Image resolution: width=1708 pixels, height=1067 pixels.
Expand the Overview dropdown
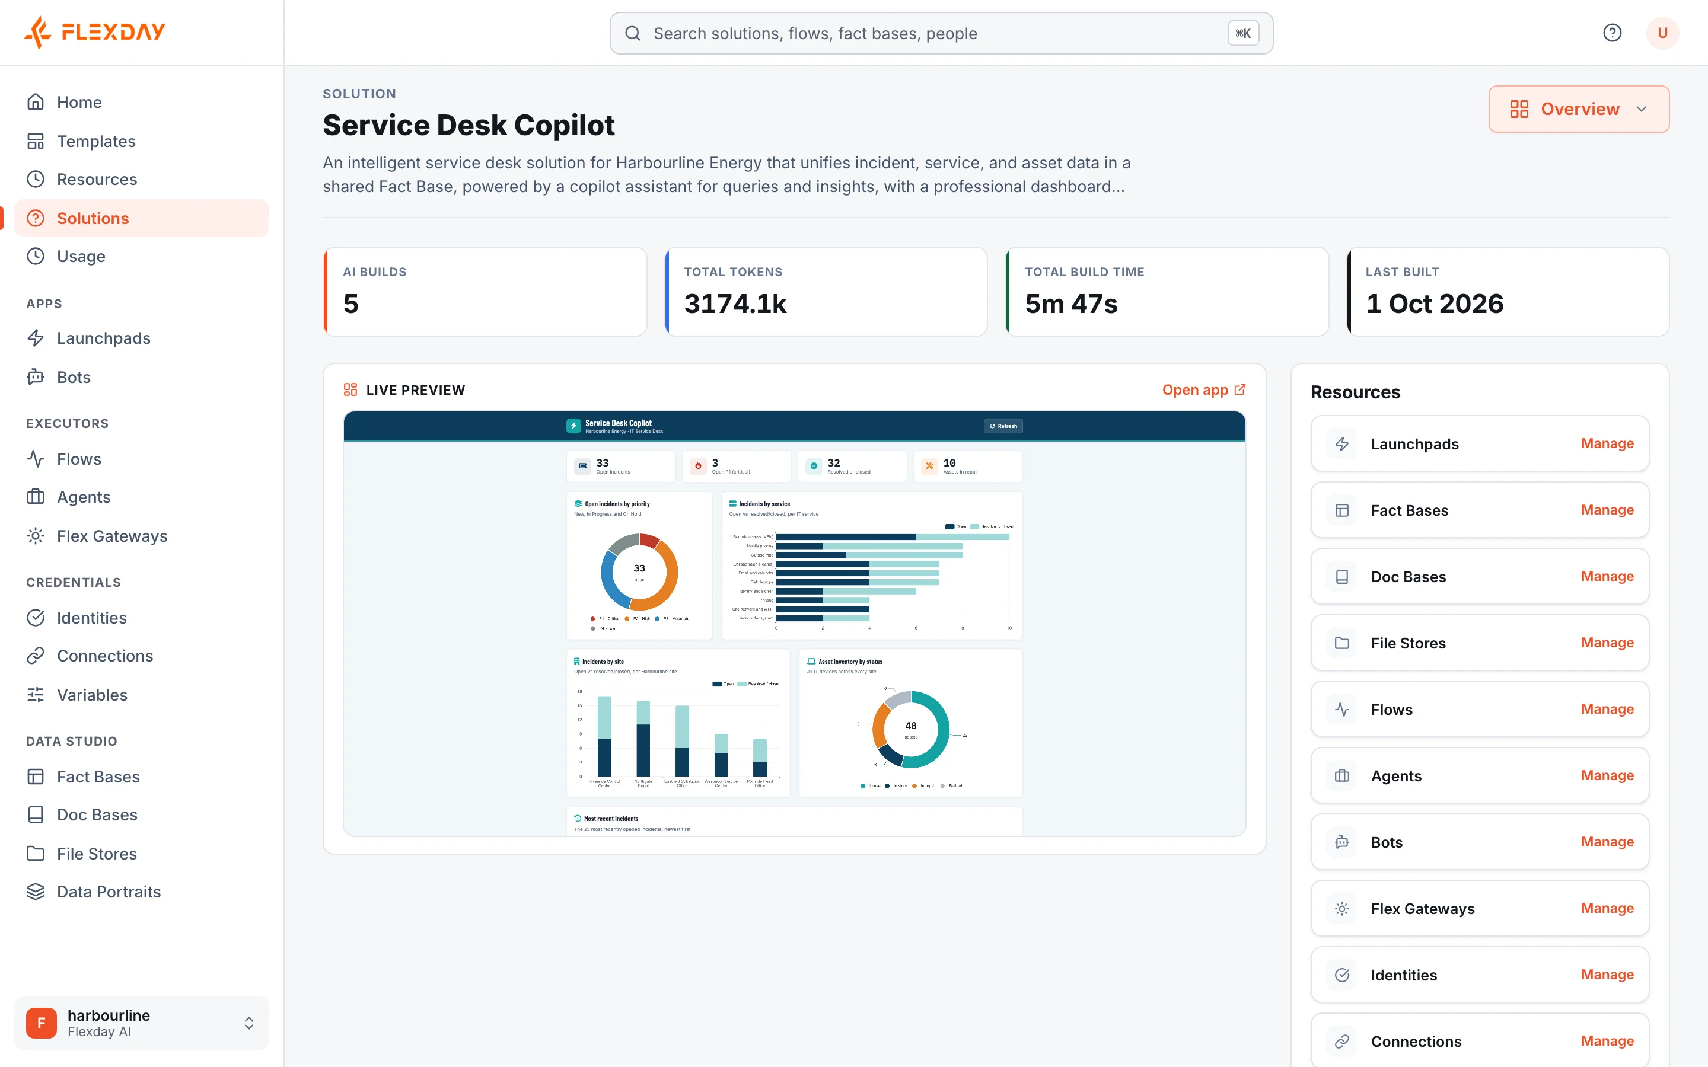pos(1579,108)
